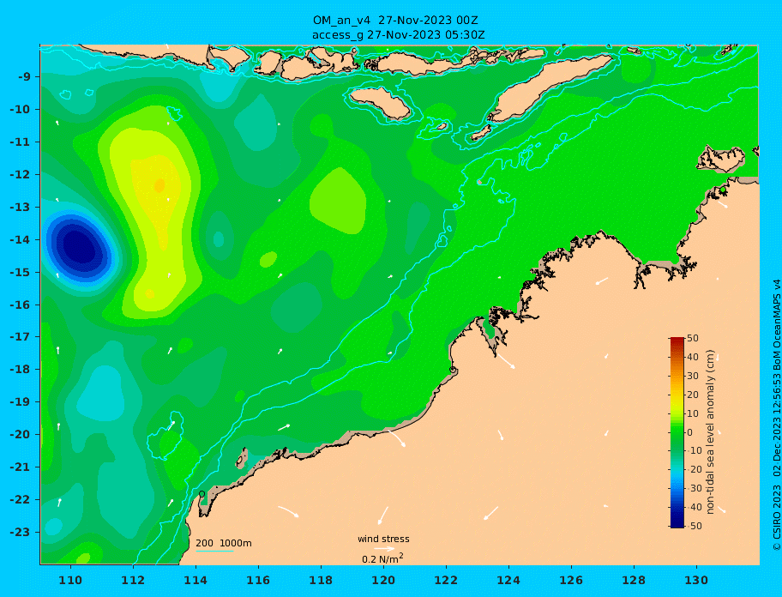Click the '112' longitude axis label
This screenshot has height=597, width=782.
133,580
